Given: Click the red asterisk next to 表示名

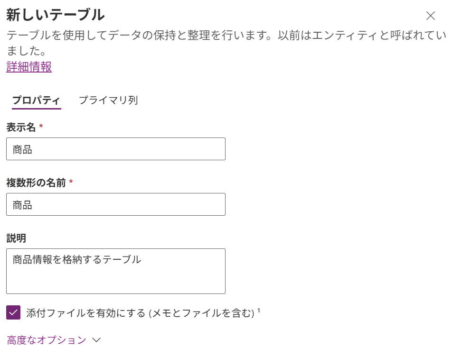Looking at the screenshot, I should click(41, 127).
